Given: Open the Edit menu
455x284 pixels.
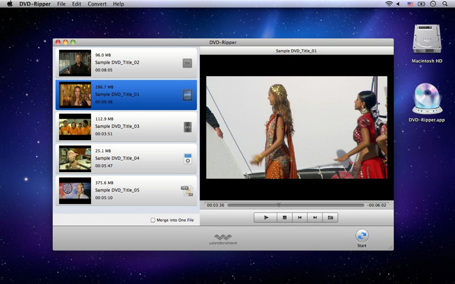Looking at the screenshot, I should [x=77, y=4].
